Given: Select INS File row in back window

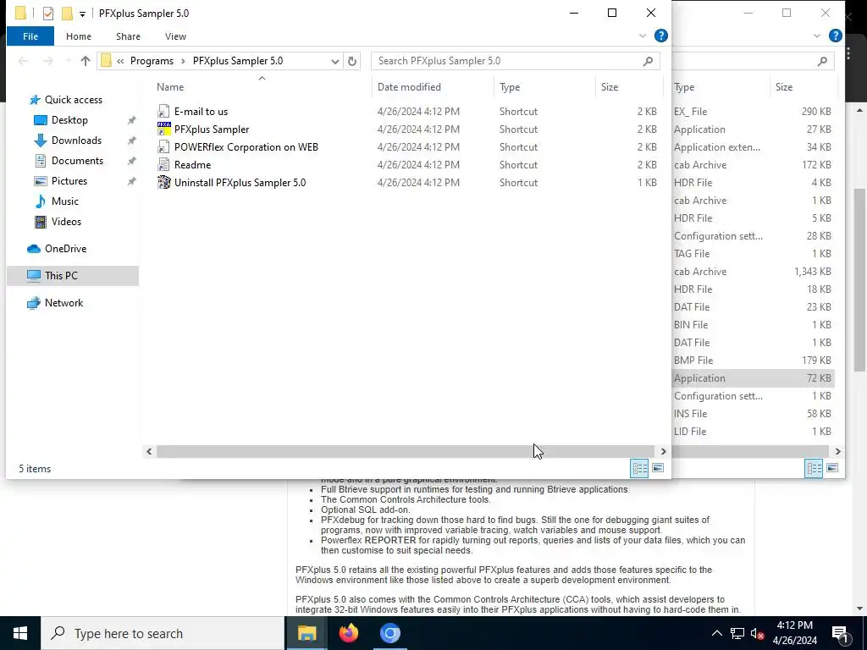Looking at the screenshot, I should click(753, 414).
